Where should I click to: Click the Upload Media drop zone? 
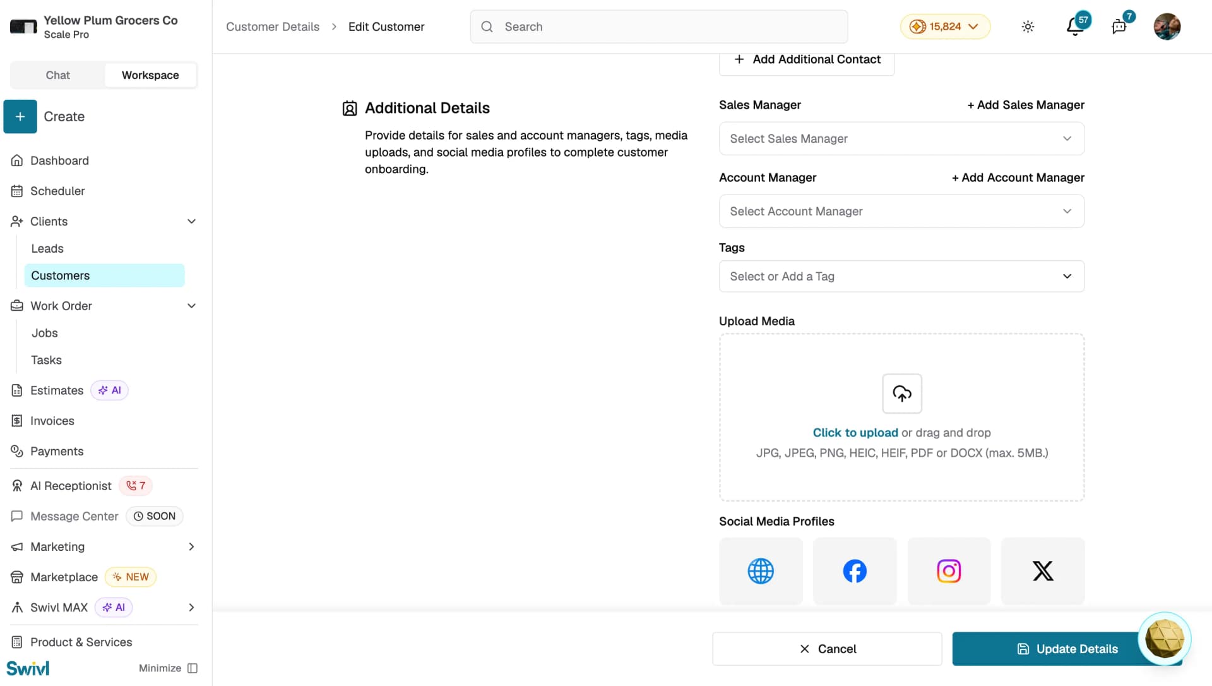point(901,418)
